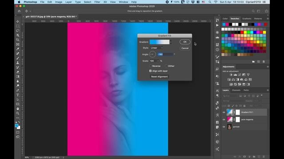284x159 pixels.
Task: Open the Apple menu
Action: (19, 2)
